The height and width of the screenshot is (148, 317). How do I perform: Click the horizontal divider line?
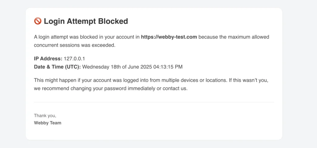point(154,102)
